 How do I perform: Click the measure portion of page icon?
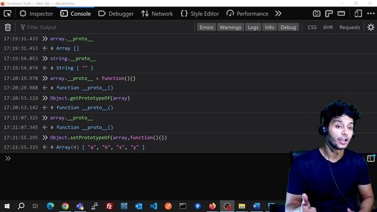(341, 14)
